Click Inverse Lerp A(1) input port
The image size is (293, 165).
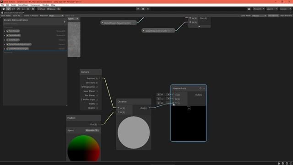point(173,95)
